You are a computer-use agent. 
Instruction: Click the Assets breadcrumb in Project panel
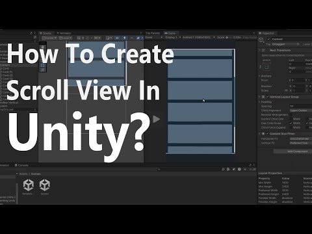pos(23,174)
